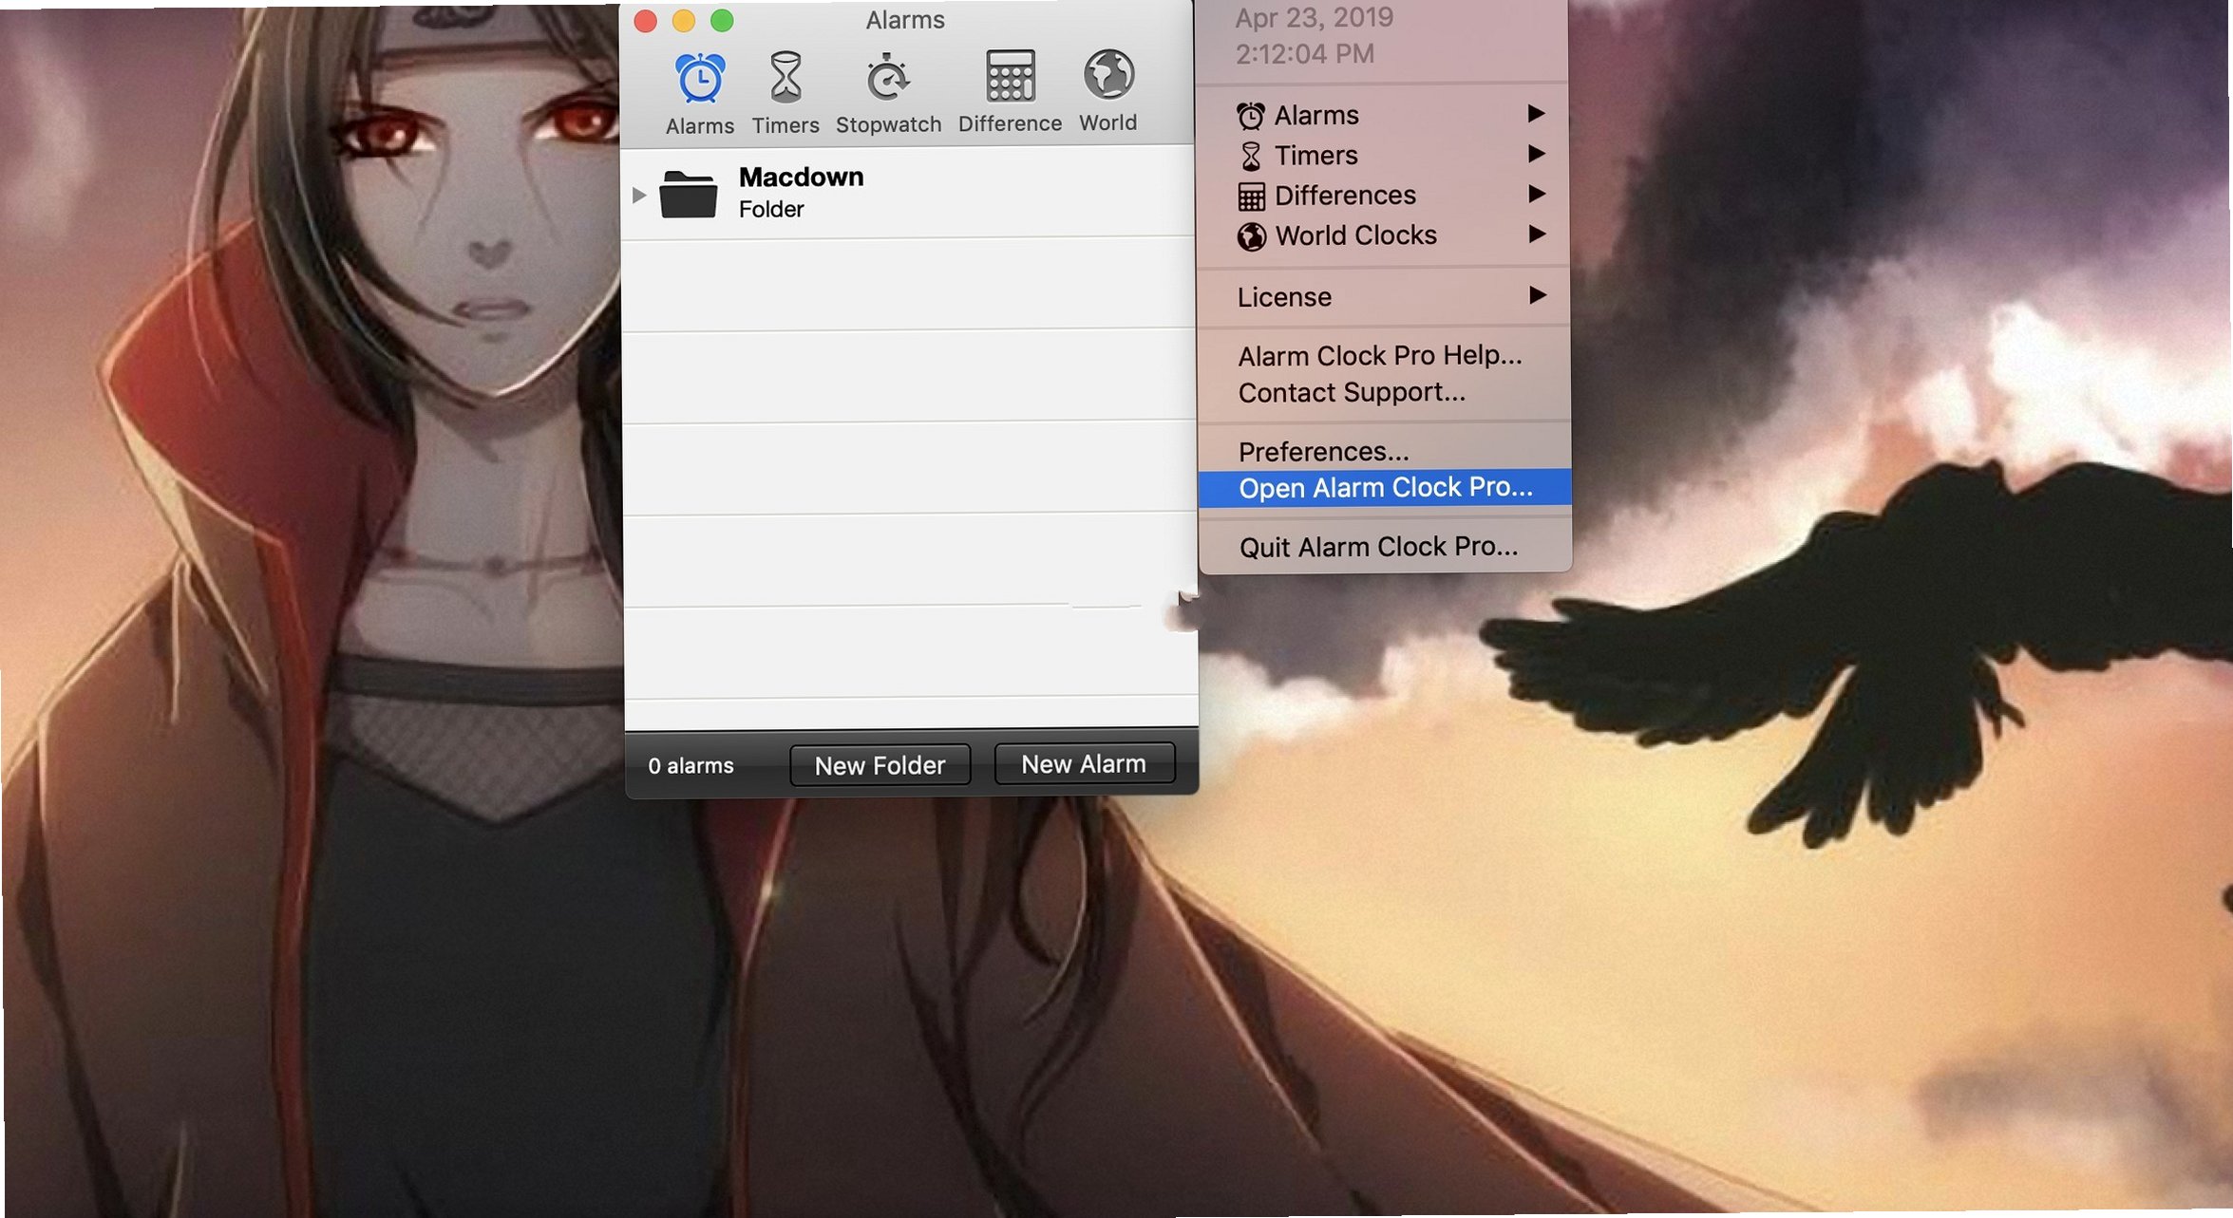Screen dimensions: 2233x1218
Task: Expand the Macdown folder disclosure triangle
Action: (639, 195)
